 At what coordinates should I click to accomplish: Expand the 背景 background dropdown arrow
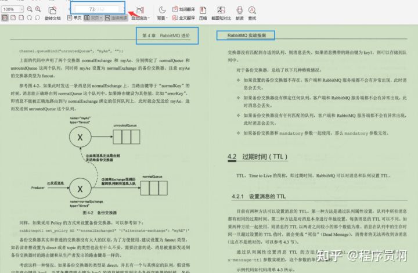click(167, 18)
